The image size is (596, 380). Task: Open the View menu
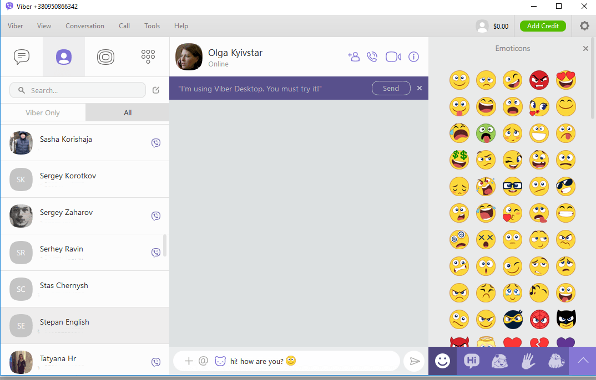point(44,26)
